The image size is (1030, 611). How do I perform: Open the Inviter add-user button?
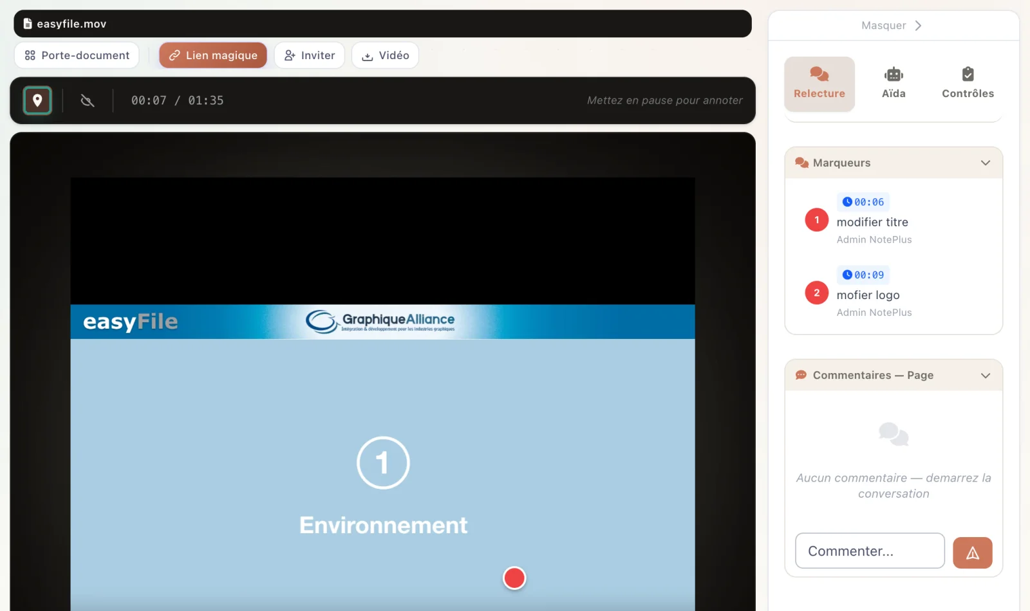[310, 55]
